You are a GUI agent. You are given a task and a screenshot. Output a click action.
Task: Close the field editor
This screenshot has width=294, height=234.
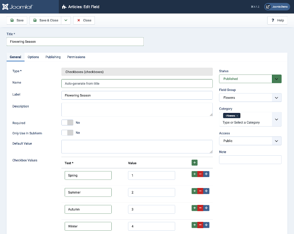(84, 20)
